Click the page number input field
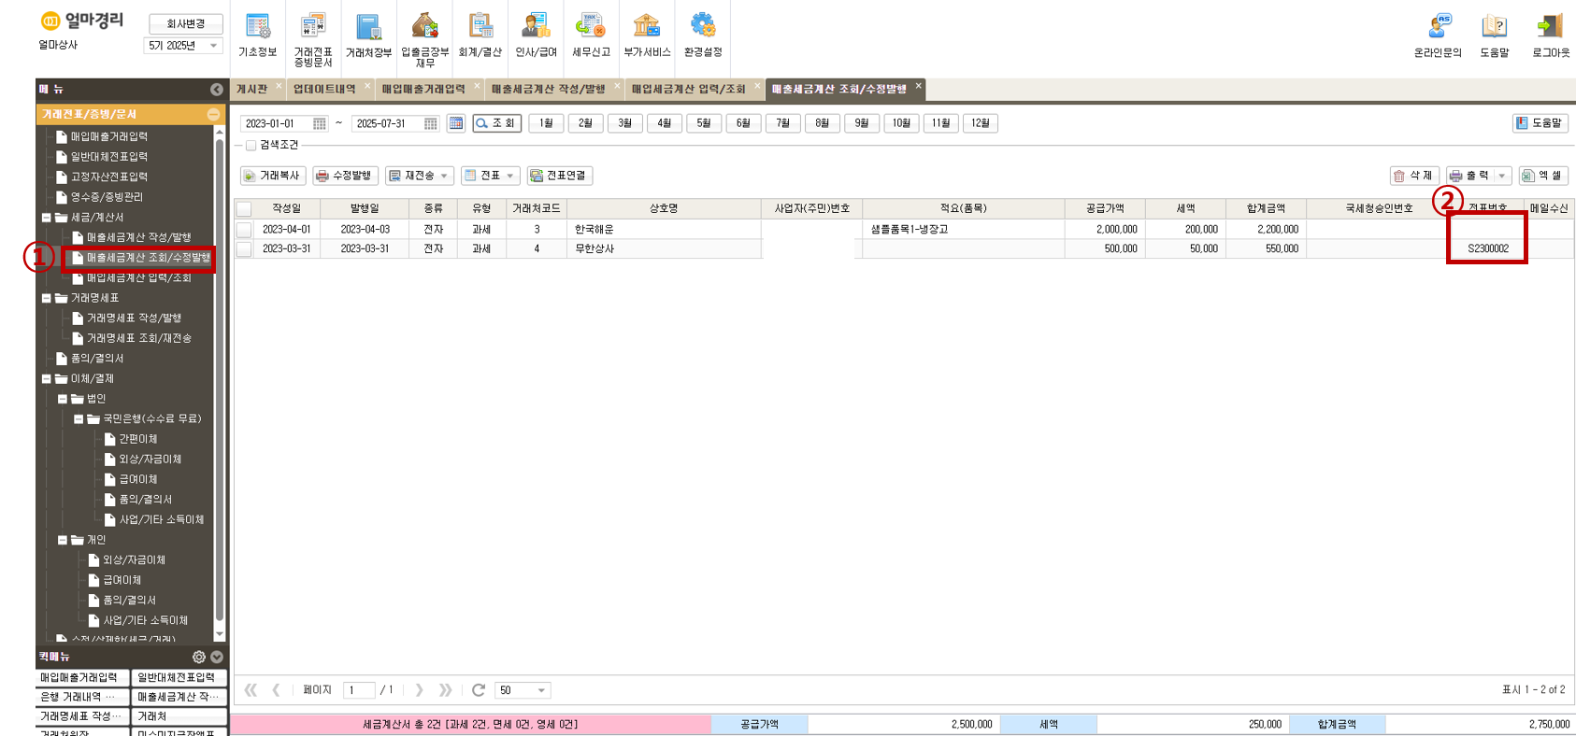1576x736 pixels. tap(359, 690)
